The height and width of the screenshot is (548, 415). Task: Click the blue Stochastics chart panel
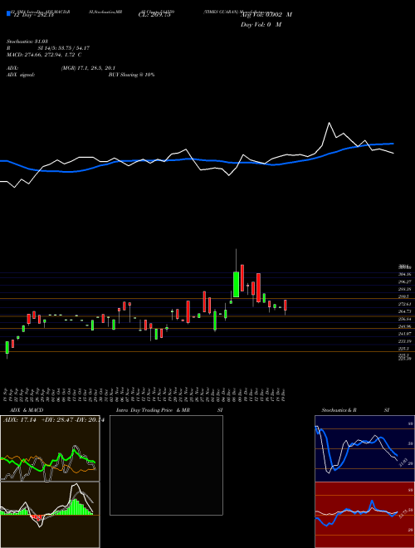(x=364, y=448)
